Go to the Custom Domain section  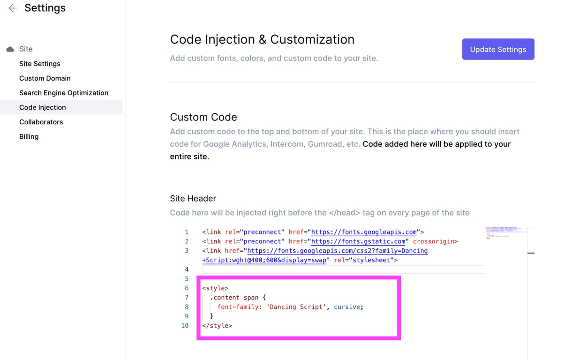click(x=45, y=78)
